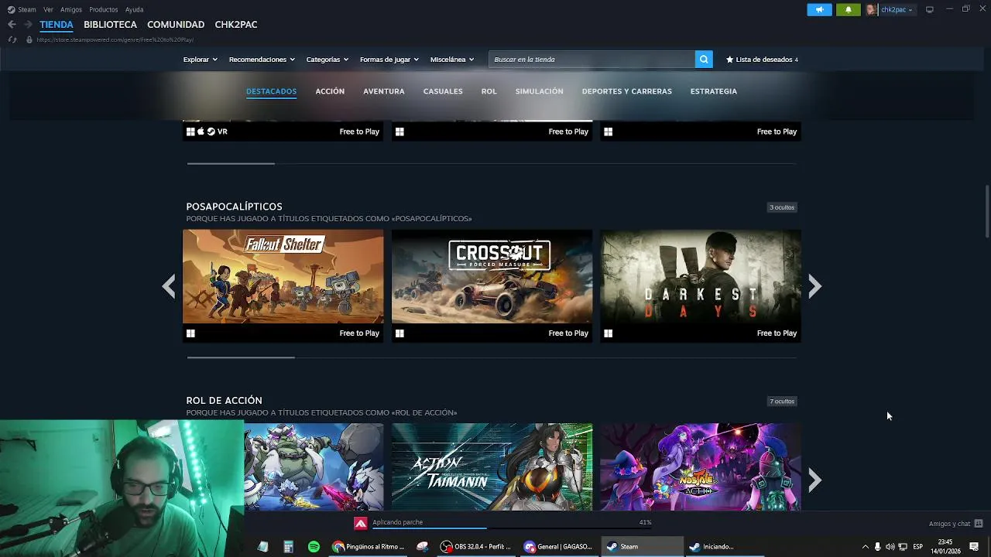Go to COMUNIDAD
This screenshot has width=991, height=557.
tap(176, 25)
